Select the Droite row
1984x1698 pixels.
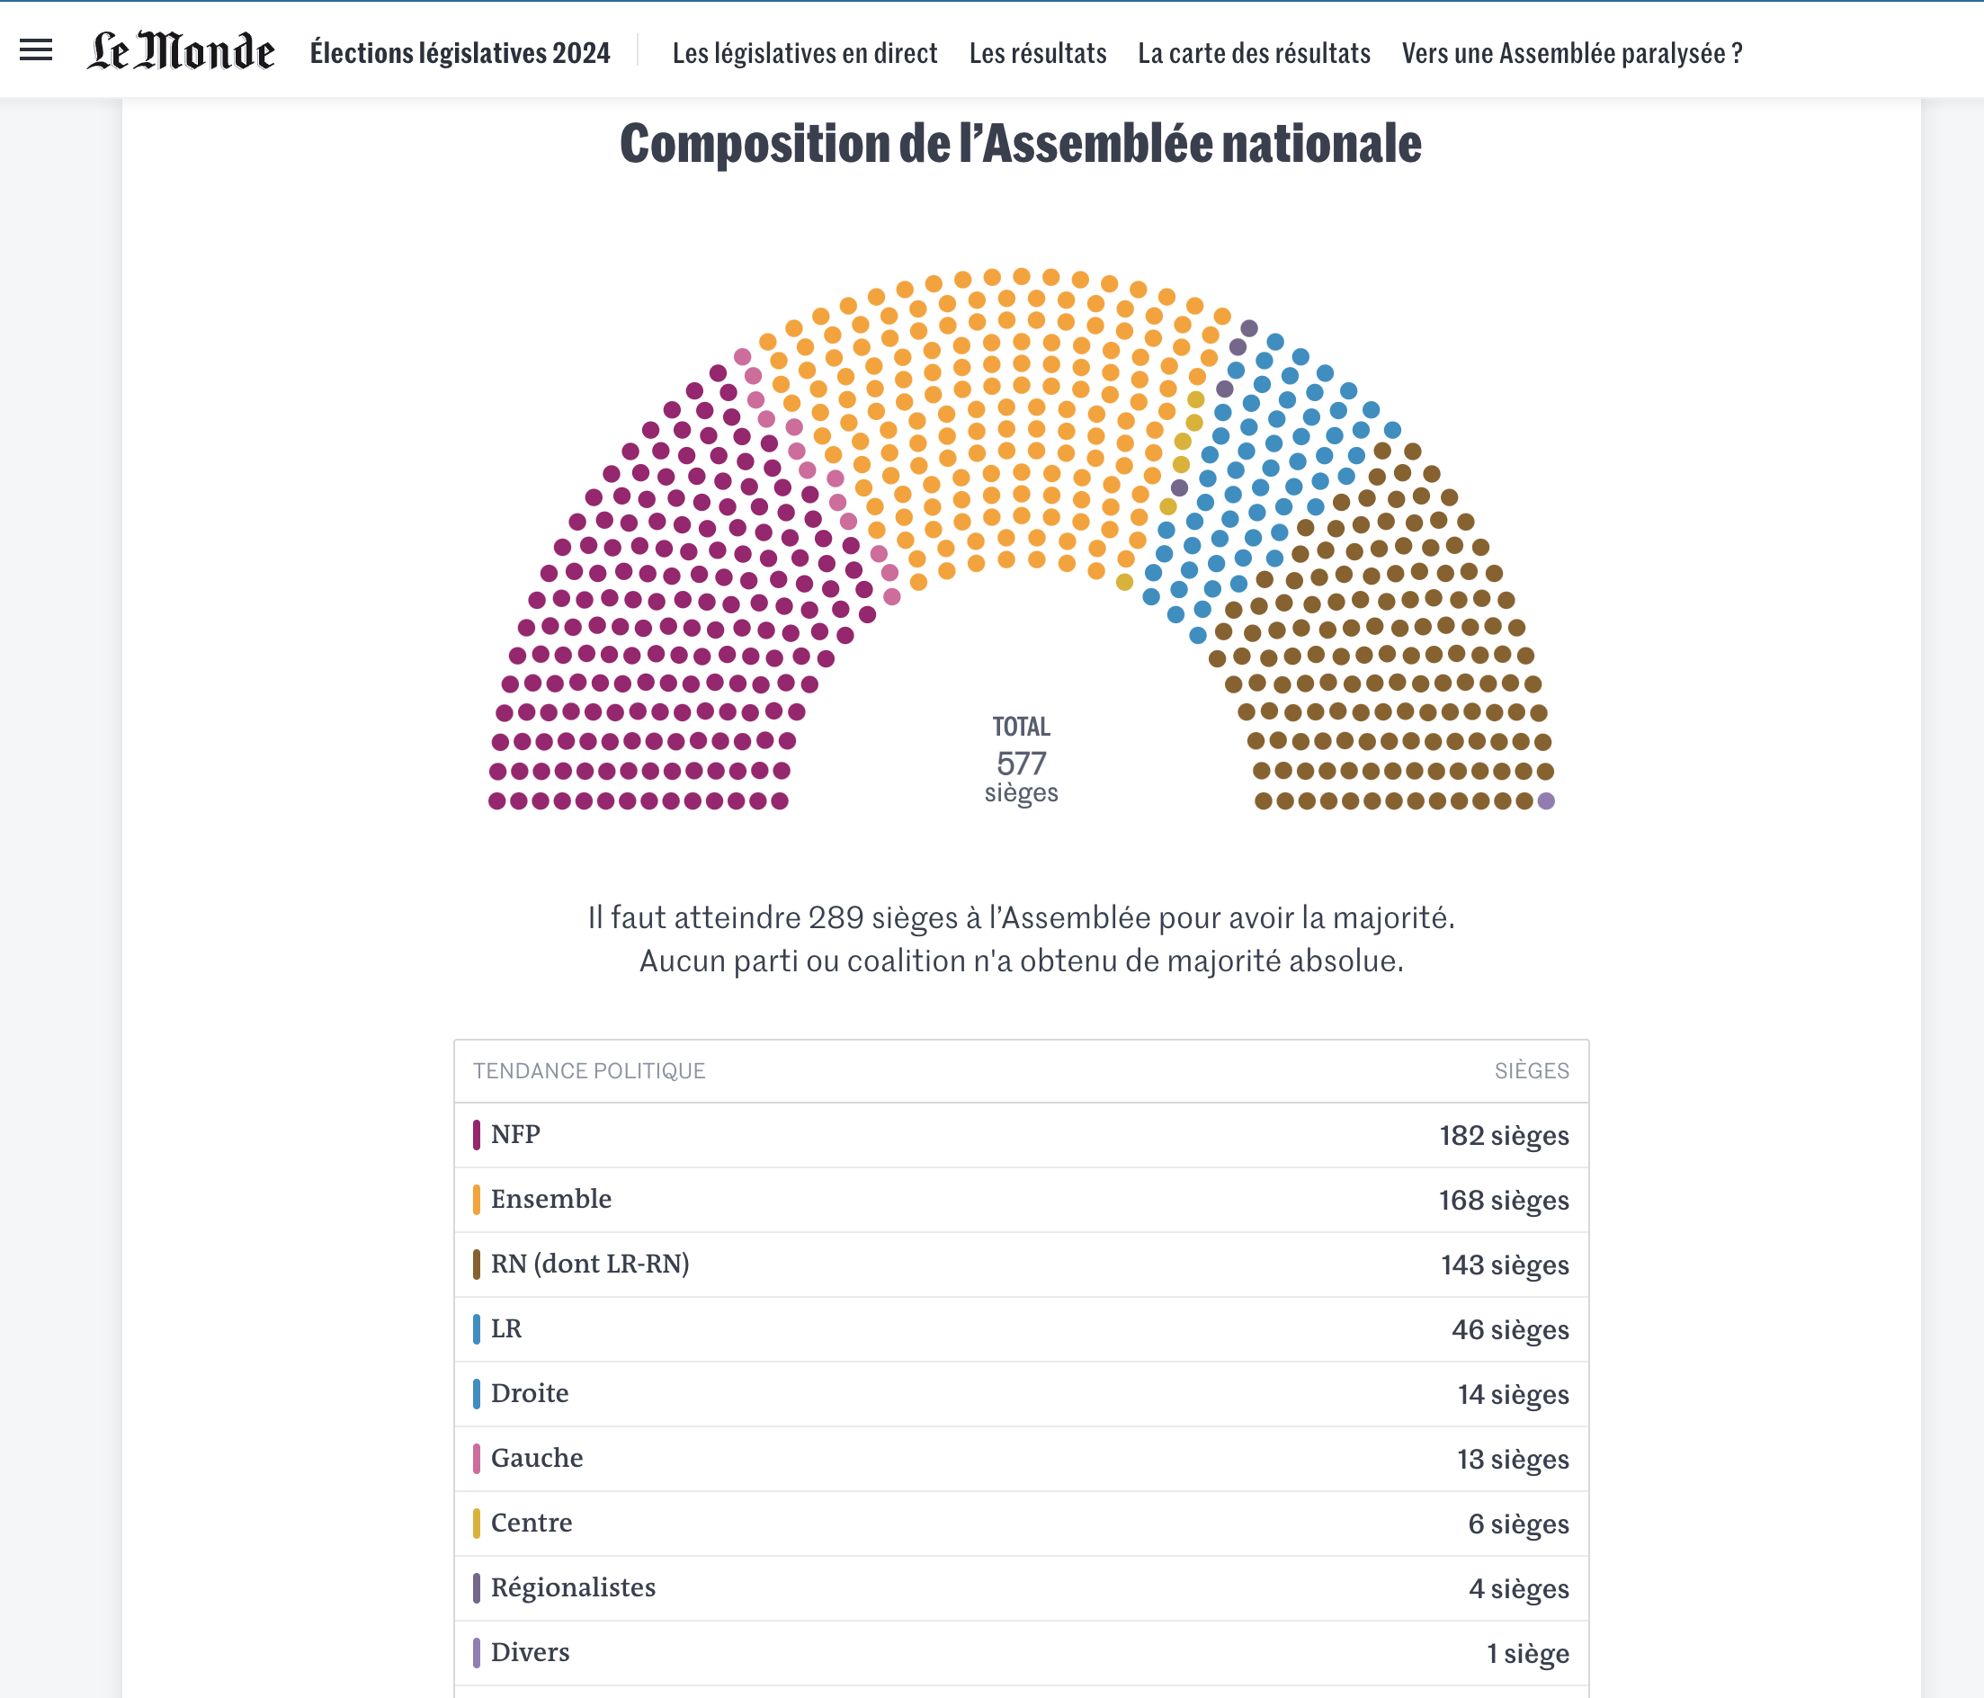(1021, 1393)
